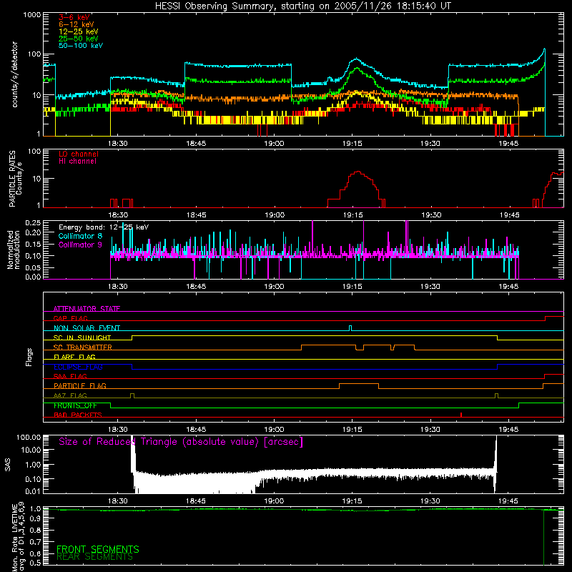Click the BAD_PACKETS flag label
Screen dimensions: 572x572
pyautogui.click(x=78, y=415)
